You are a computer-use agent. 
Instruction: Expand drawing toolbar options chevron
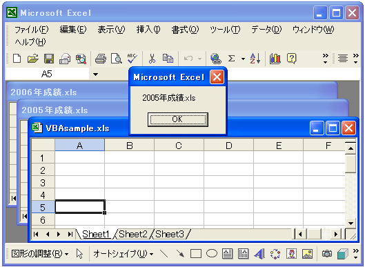[x=356, y=253]
